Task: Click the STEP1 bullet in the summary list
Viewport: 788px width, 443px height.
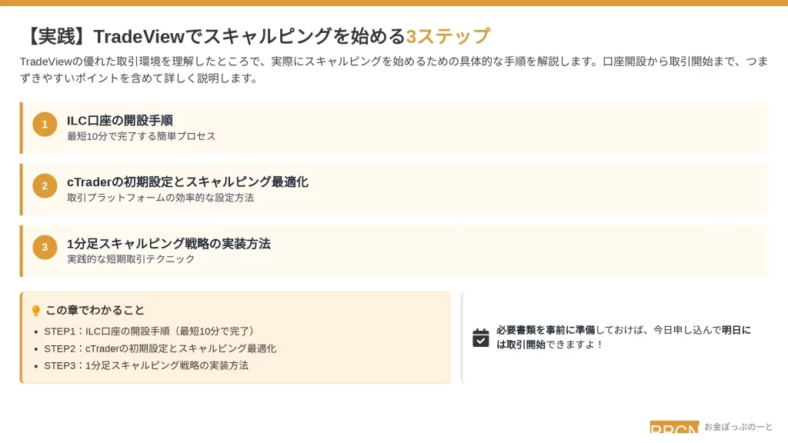Action: pos(149,331)
